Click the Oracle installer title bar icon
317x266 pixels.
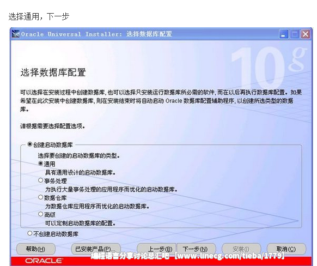16,34
